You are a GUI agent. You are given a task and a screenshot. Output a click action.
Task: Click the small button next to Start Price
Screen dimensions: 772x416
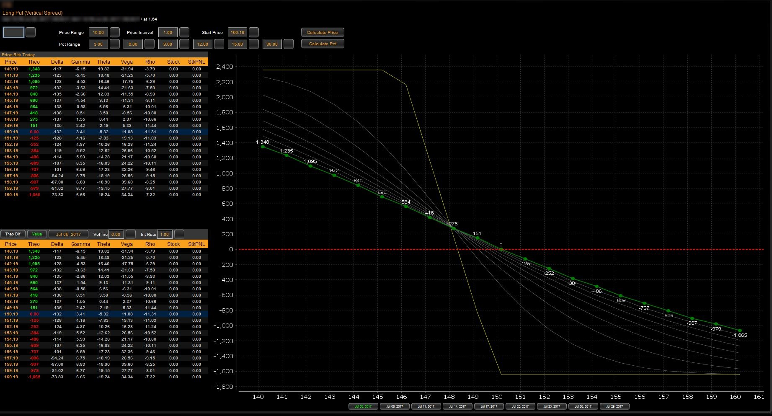pos(254,32)
